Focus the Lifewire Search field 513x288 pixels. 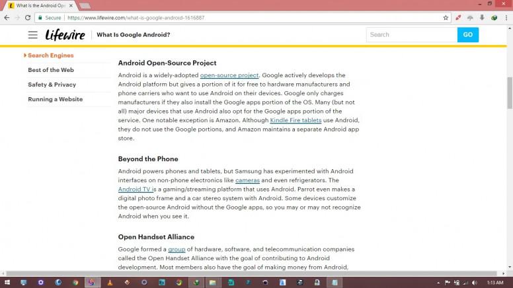(412, 34)
